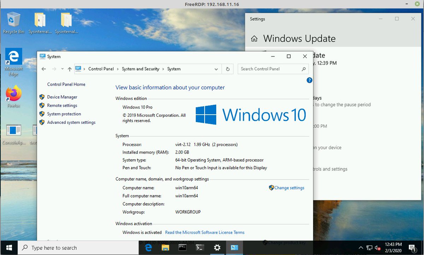Screen dimensions: 424x255
Task: Refresh the Control Panel address bar
Action: (x=228, y=69)
